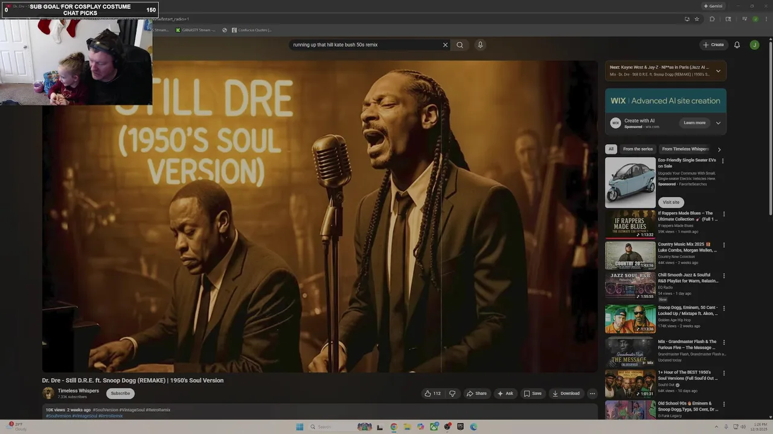Open Timeless Whispers channel name link

[x=79, y=391]
